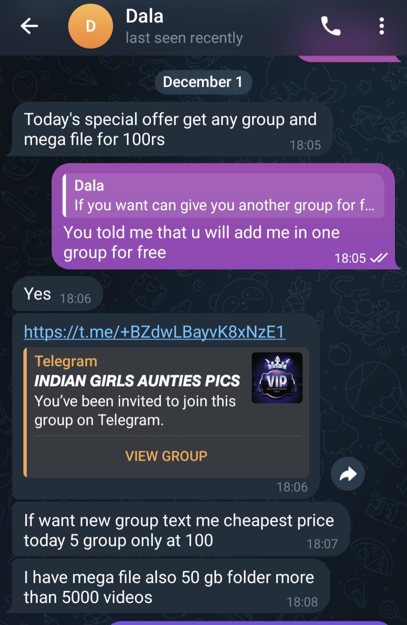This screenshot has width=407, height=625.
Task: Tap the December 1 date badge
Action: click(203, 82)
